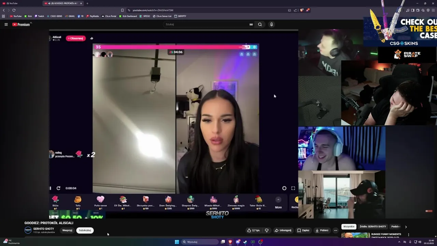Image resolution: width=437 pixels, height=246 pixels.
Task: Open Bungee Funny Moments video thumbnail
Action: click(x=355, y=235)
